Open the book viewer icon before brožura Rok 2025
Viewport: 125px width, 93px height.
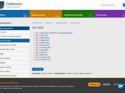point(58,33)
